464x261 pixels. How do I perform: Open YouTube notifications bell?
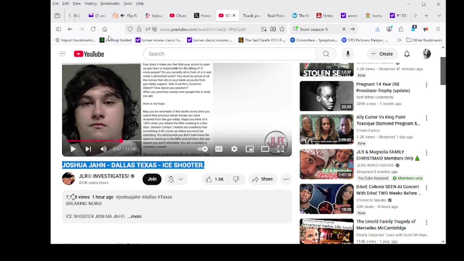407,54
